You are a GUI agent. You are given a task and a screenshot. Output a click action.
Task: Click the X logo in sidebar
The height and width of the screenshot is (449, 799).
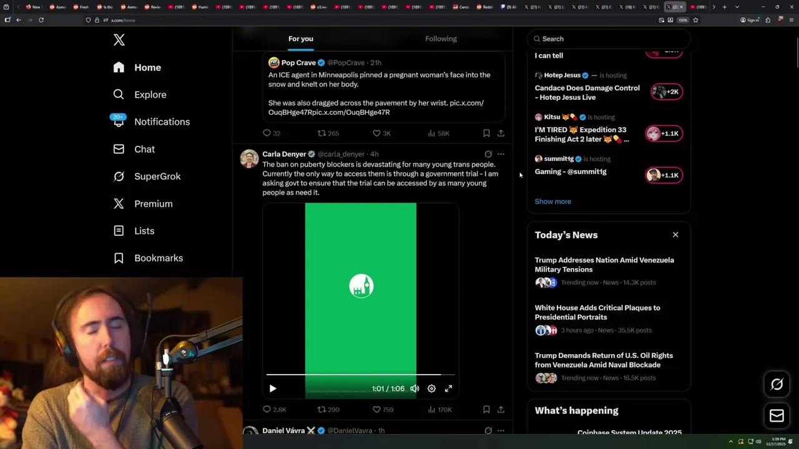coord(119,41)
